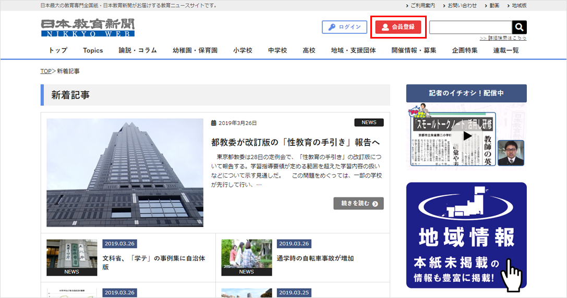Screen dimensions: 567x298
Task: Open the 地域情報 regional information banner
Action: point(466,235)
